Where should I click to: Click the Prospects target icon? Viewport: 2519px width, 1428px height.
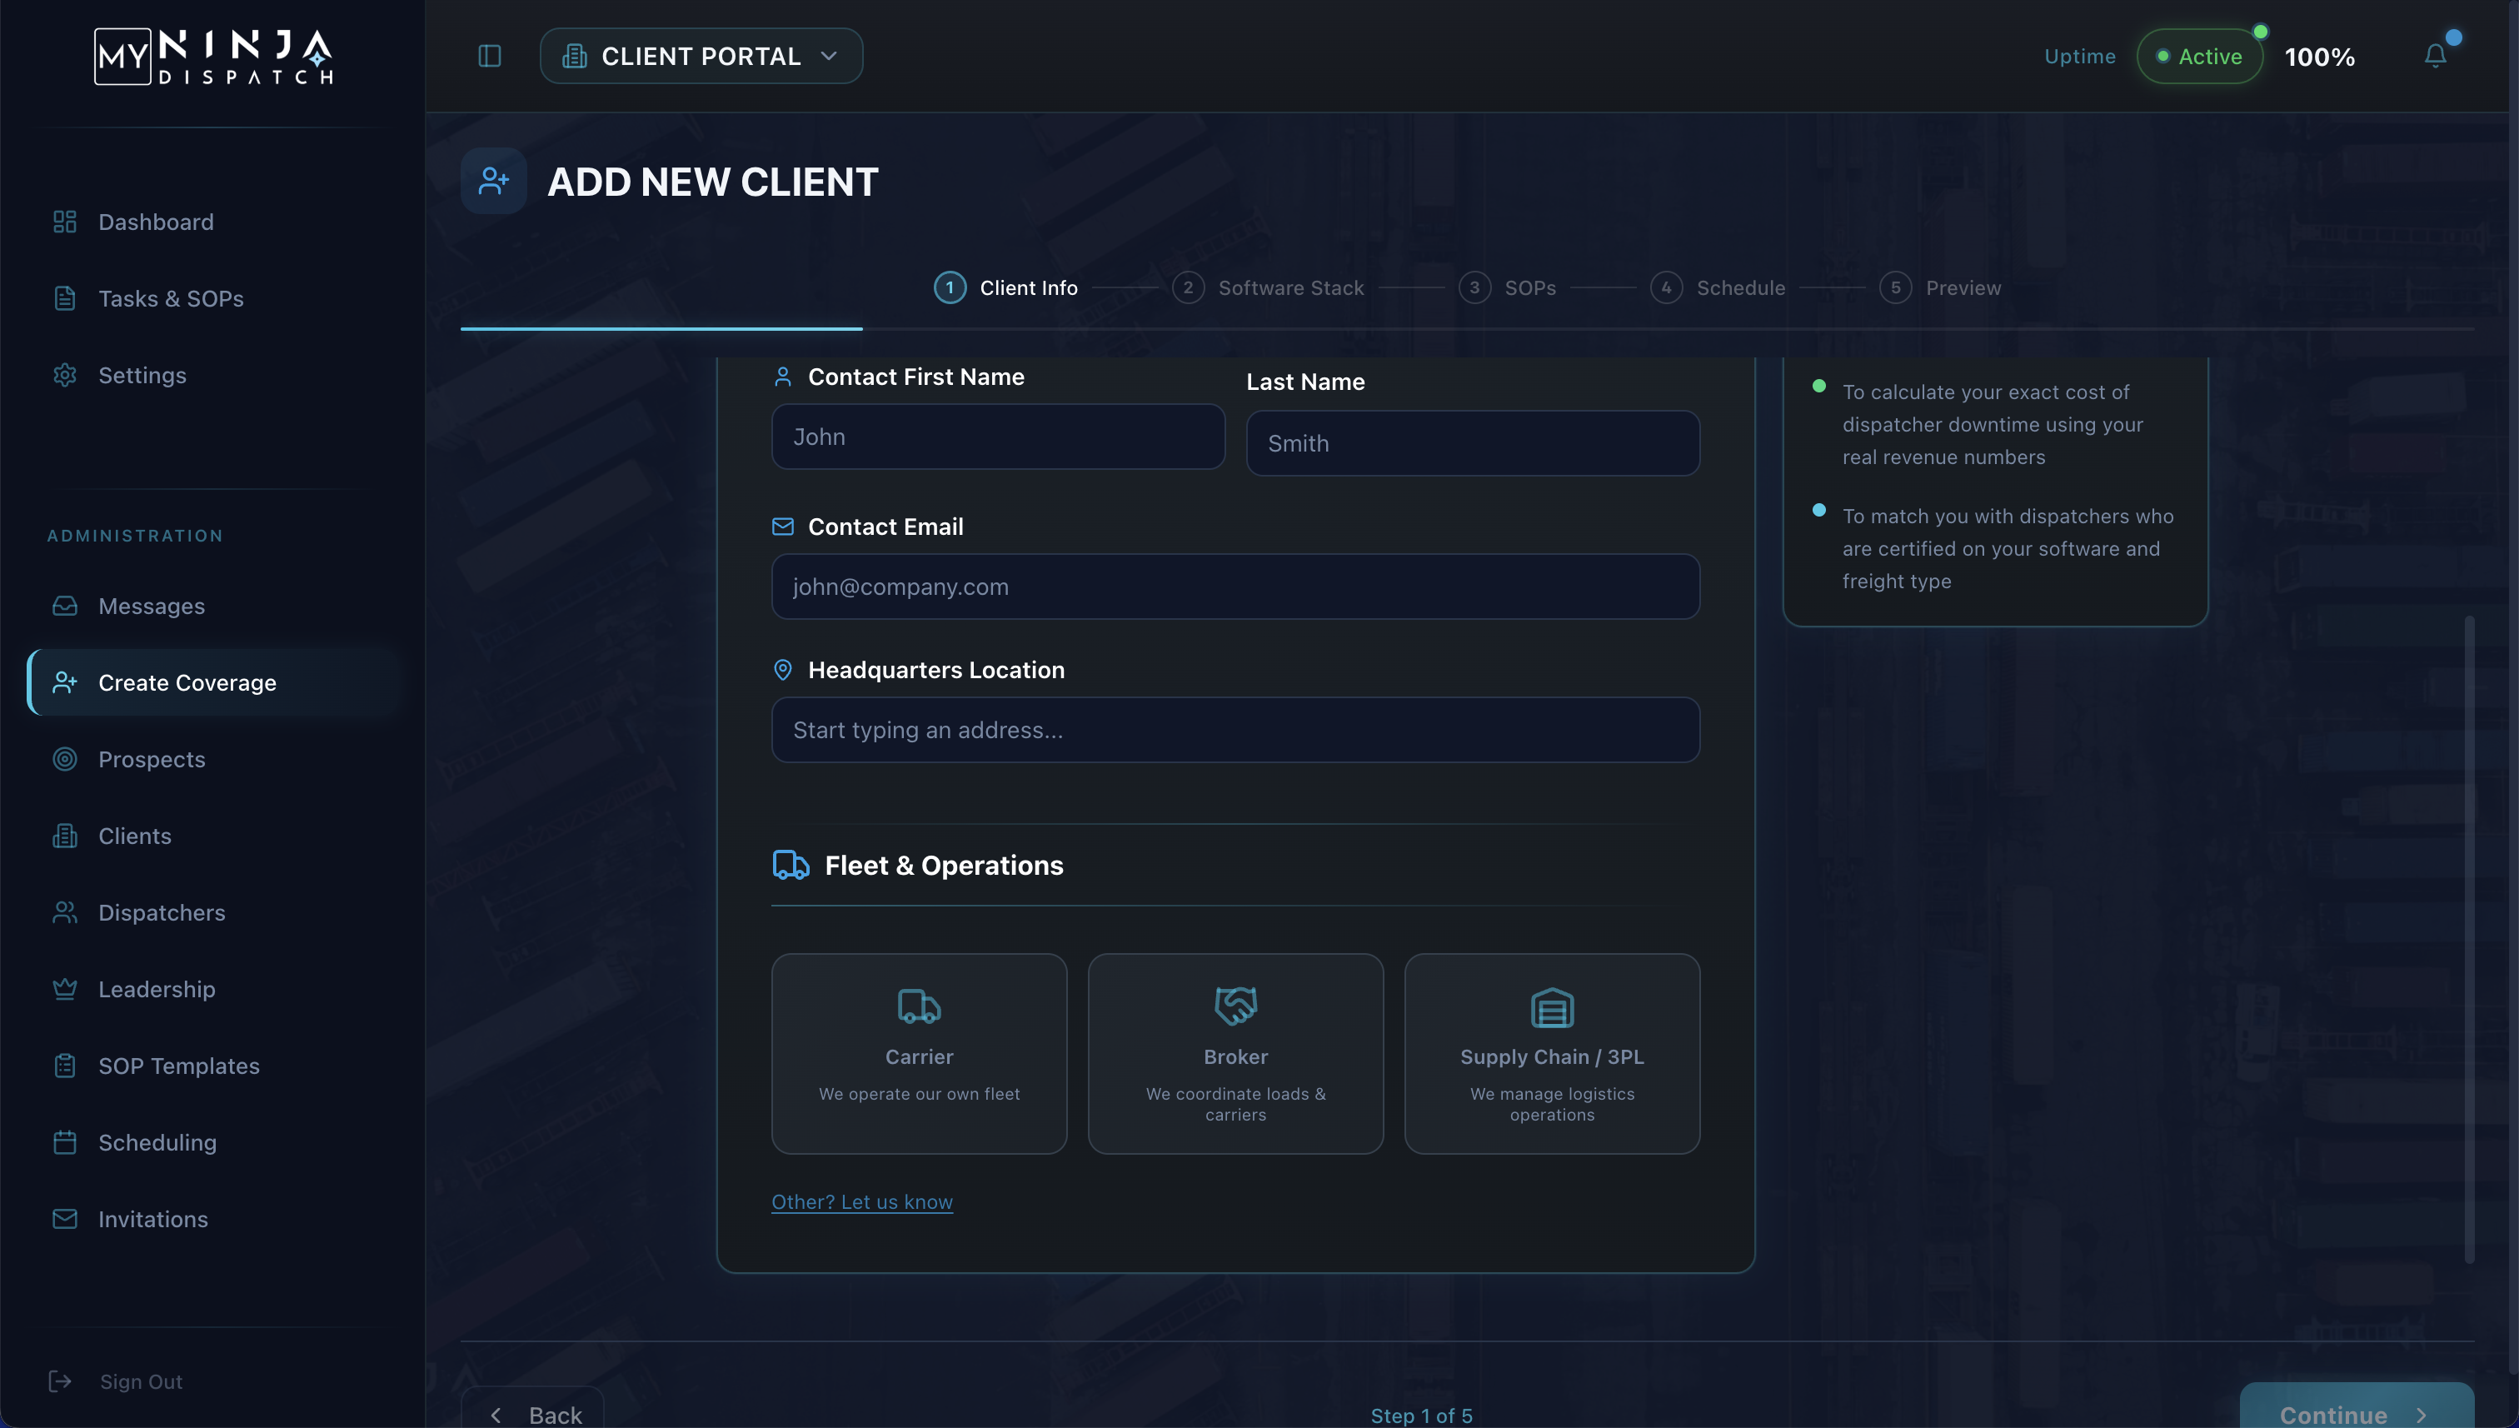point(65,759)
